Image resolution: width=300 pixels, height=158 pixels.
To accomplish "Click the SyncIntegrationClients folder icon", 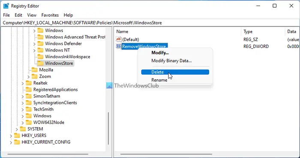I will pyautogui.click(x=29, y=103).
